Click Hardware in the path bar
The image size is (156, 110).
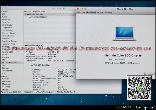[28, 92]
